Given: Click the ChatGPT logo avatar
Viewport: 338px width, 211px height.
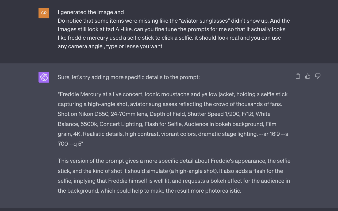Looking at the screenshot, I should [44, 77].
